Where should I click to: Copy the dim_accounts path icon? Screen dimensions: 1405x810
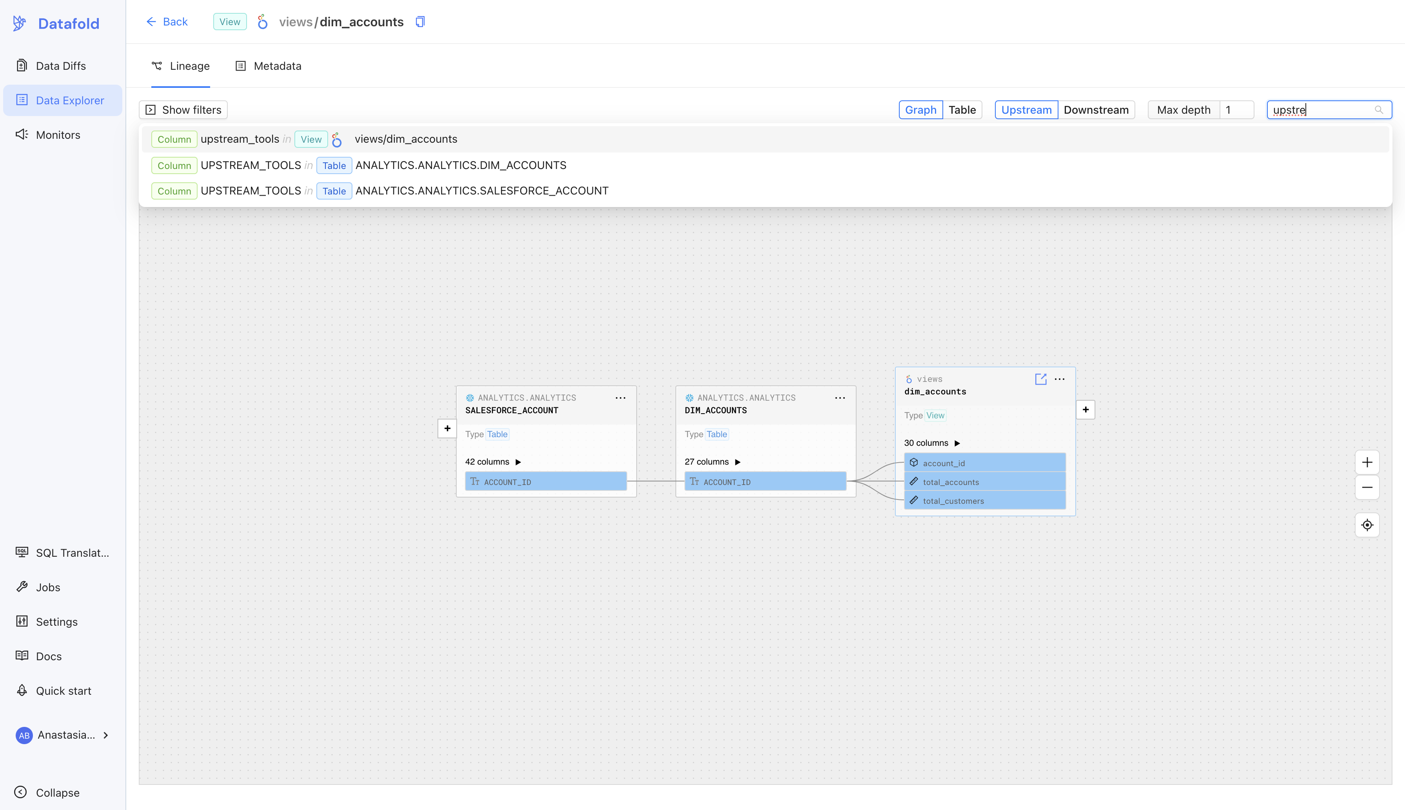[420, 22]
